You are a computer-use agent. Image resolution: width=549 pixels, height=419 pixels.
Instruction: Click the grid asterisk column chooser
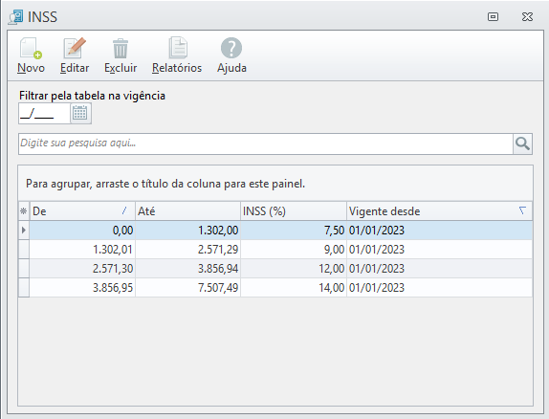click(x=24, y=210)
